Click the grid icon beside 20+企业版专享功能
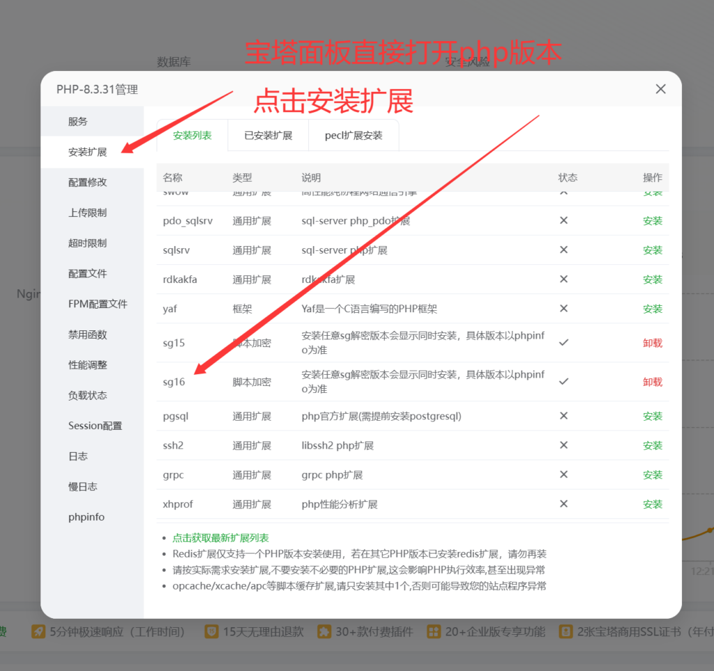Screen dimensions: 714x671 [x=434, y=631]
